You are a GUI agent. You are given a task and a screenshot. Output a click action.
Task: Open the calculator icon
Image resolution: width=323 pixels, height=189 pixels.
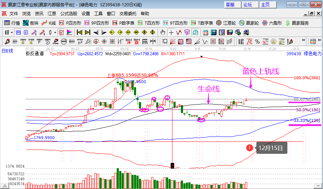(214, 32)
